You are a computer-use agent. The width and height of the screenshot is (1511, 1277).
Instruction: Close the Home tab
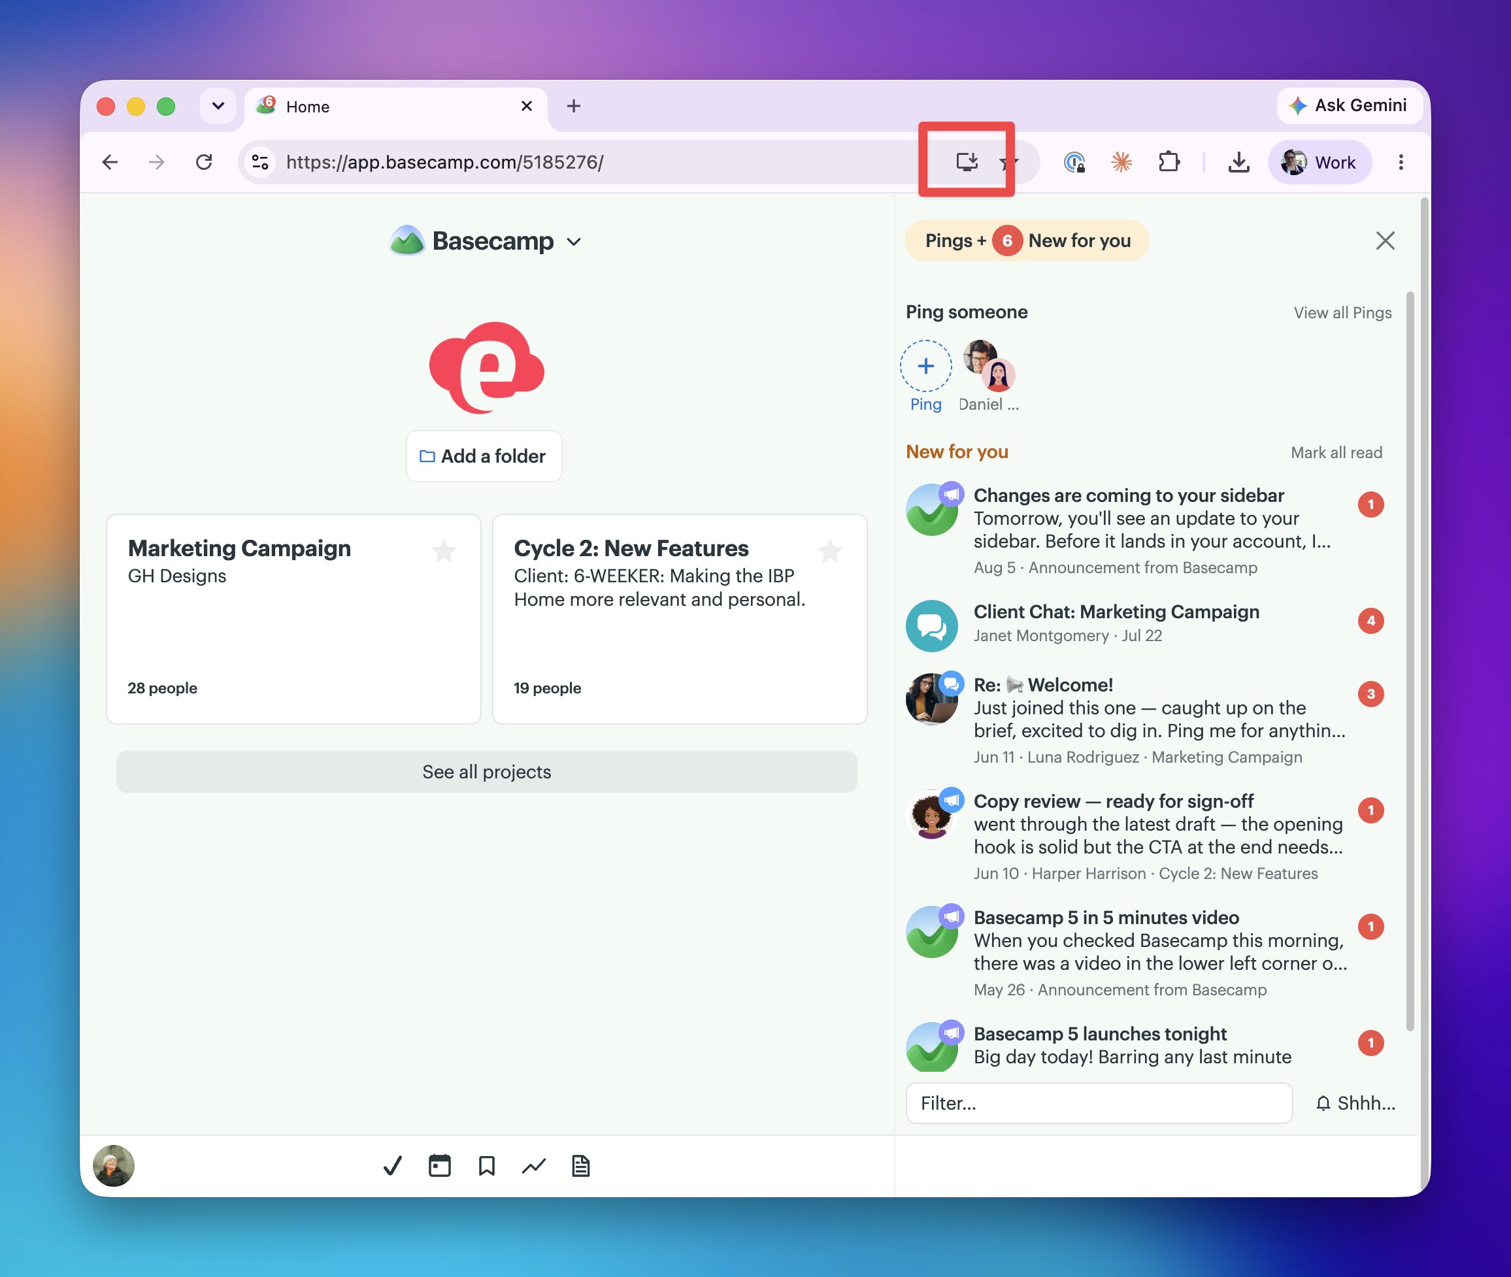(526, 107)
